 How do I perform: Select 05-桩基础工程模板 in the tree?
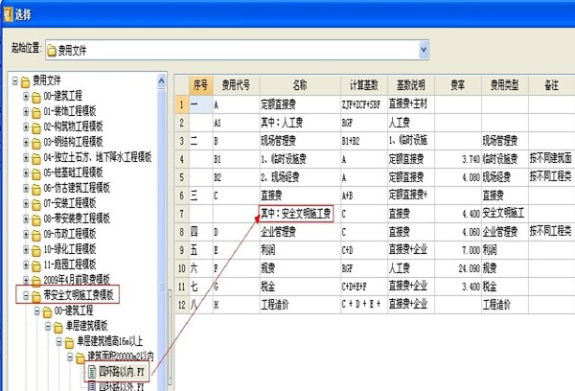click(69, 172)
